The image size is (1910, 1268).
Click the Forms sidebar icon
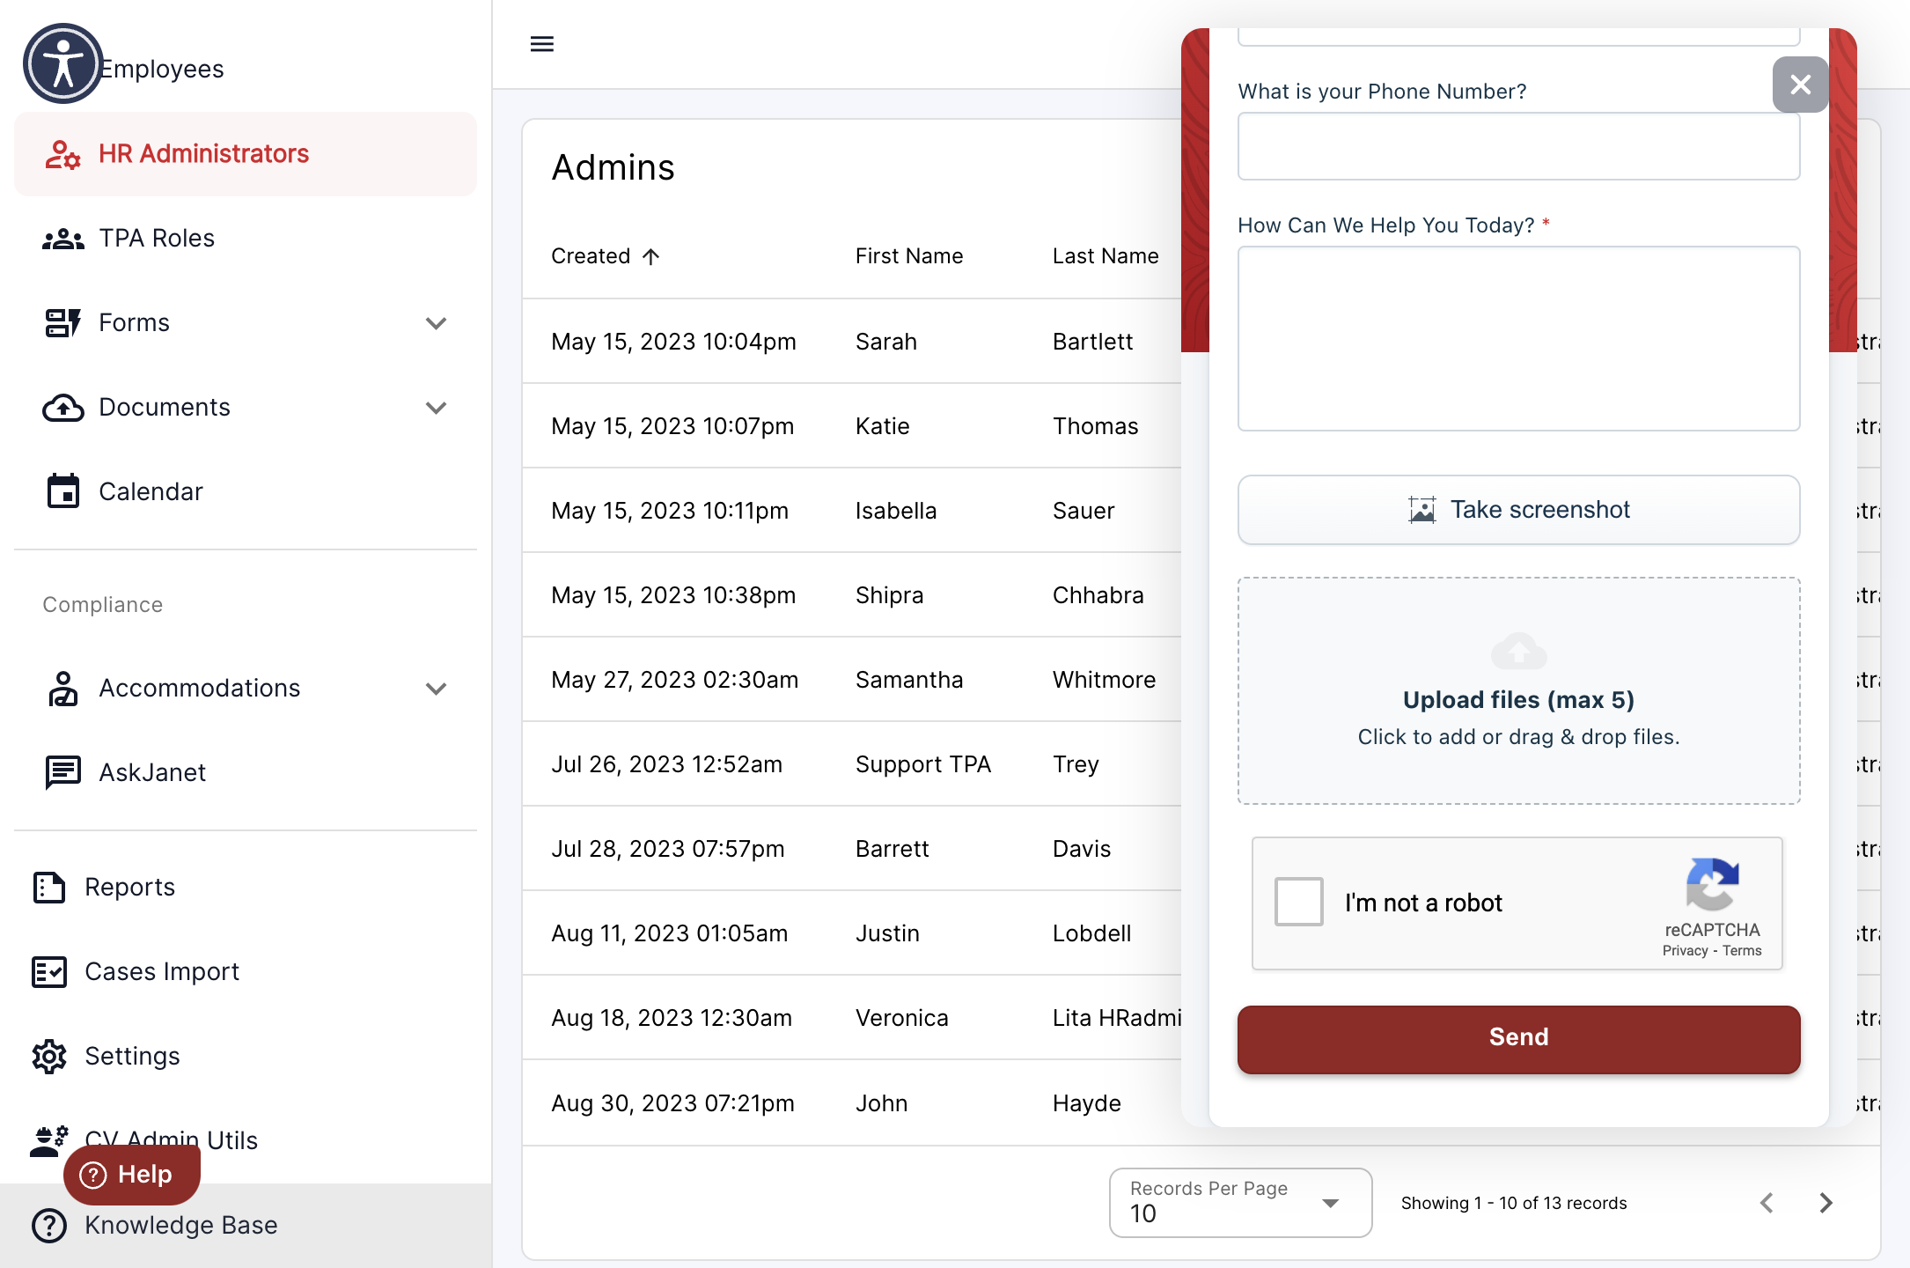[62, 323]
